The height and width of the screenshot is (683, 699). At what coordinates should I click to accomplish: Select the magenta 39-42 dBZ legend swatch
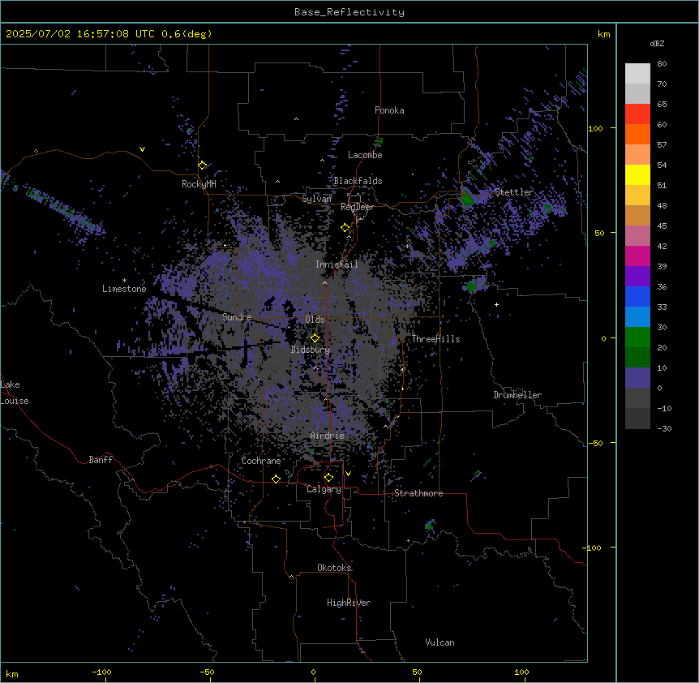(637, 256)
